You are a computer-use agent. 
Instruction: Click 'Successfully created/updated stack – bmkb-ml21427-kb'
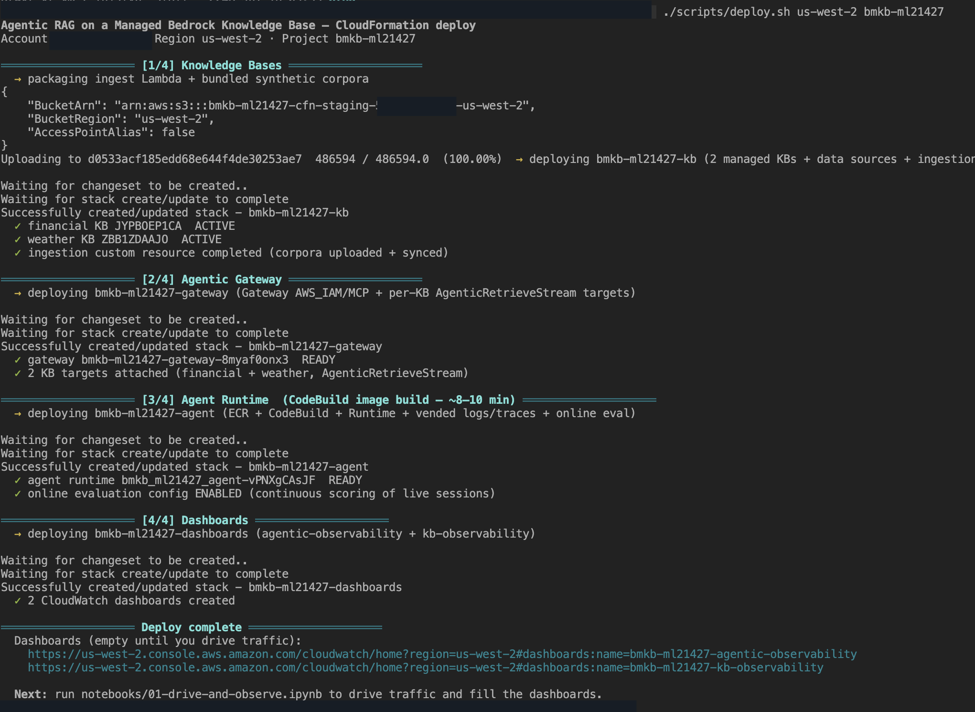click(x=175, y=213)
